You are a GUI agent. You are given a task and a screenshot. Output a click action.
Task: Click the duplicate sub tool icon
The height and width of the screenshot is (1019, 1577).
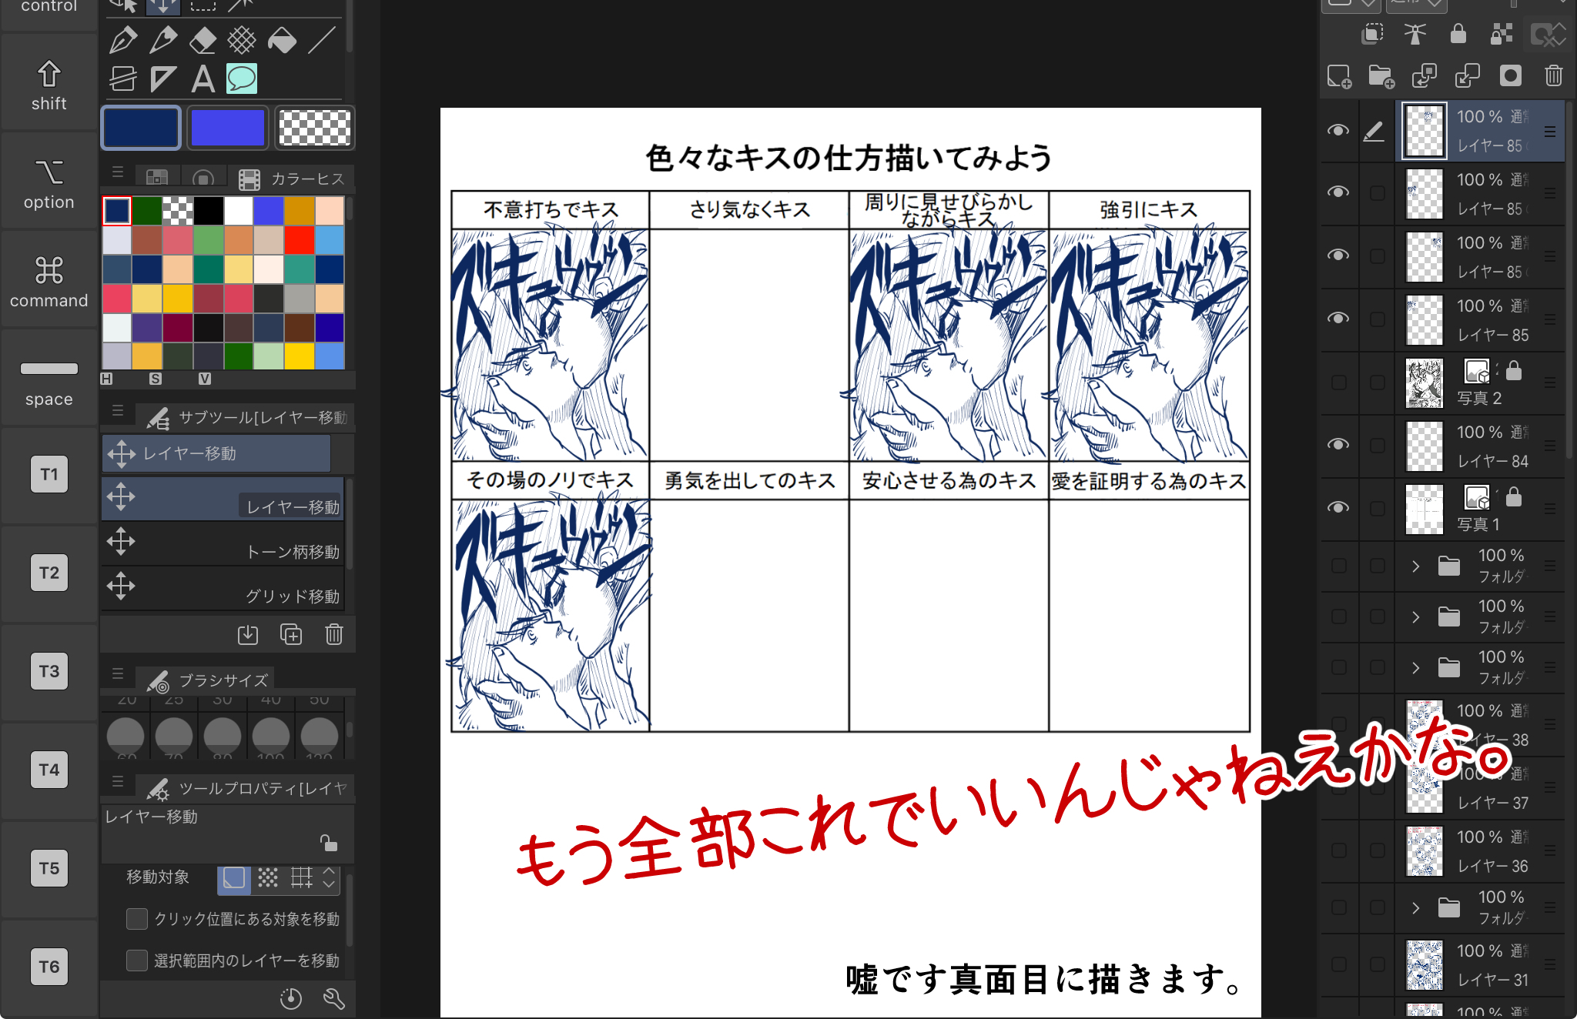coord(290,634)
